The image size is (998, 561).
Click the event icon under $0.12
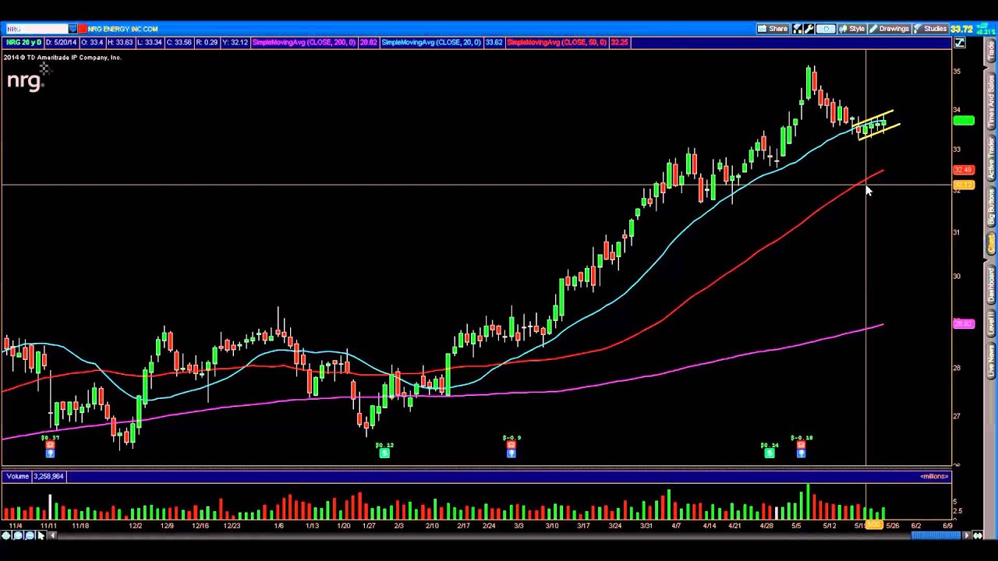coord(384,453)
